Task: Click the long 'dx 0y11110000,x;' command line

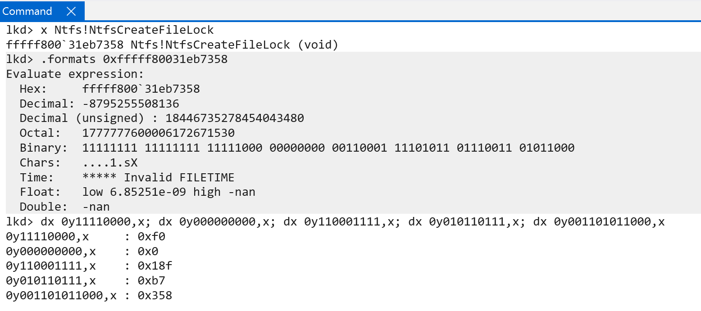Action: pos(335,222)
